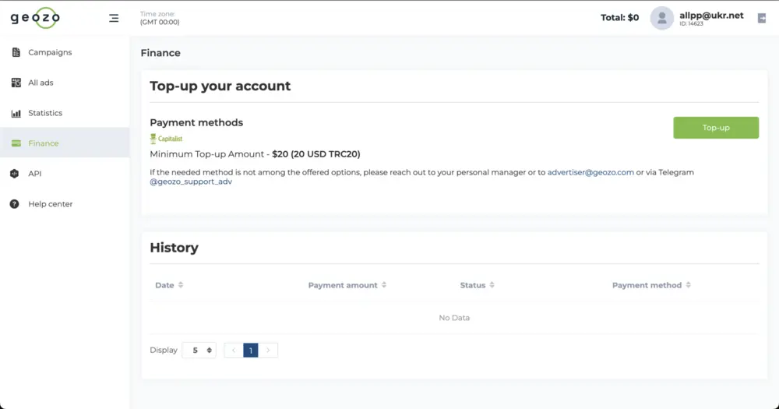Click the Help center question icon
779x409 pixels.
14,204
